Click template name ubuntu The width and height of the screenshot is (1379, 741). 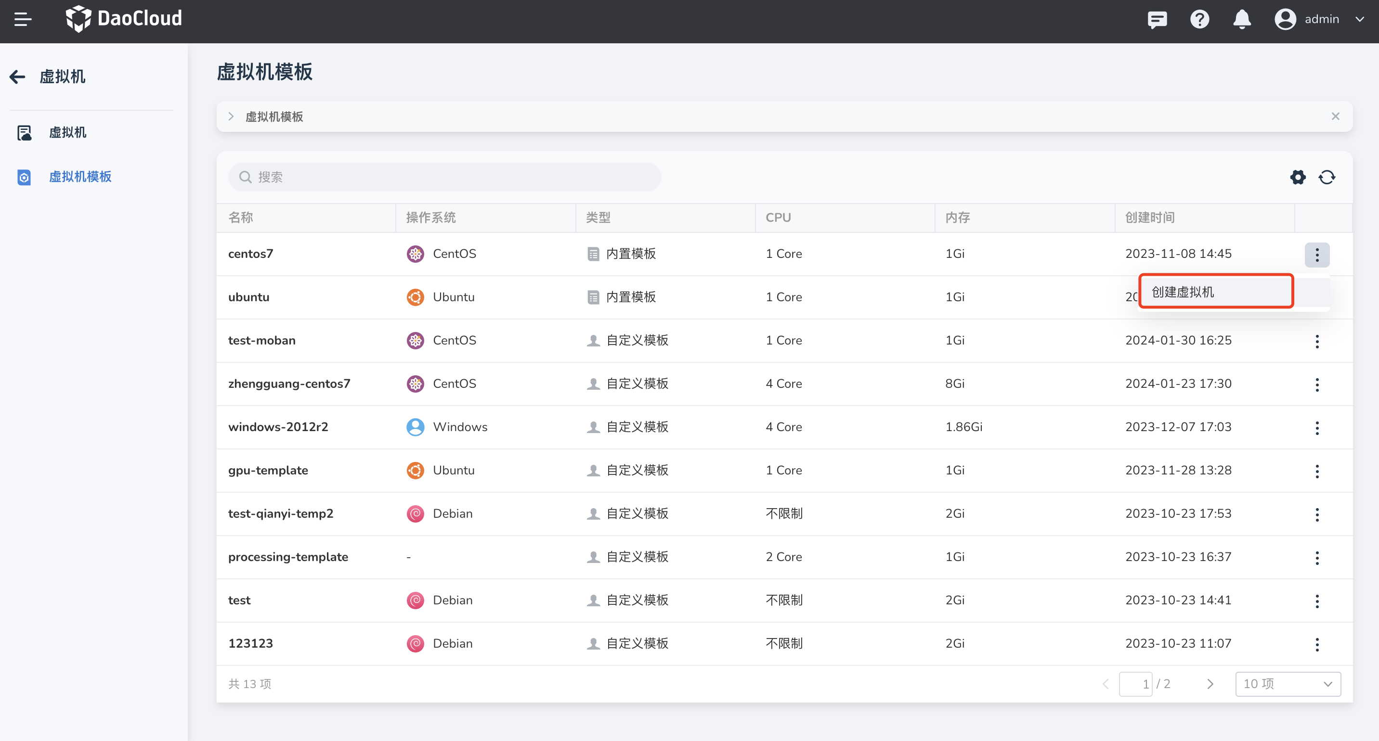pos(249,297)
